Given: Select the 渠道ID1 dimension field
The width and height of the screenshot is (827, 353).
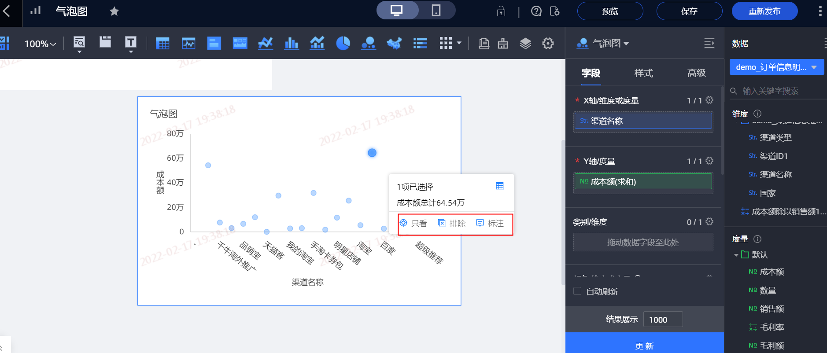Looking at the screenshot, I should (774, 156).
